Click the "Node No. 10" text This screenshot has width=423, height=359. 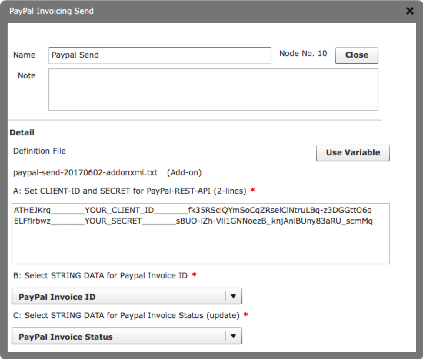click(x=303, y=53)
